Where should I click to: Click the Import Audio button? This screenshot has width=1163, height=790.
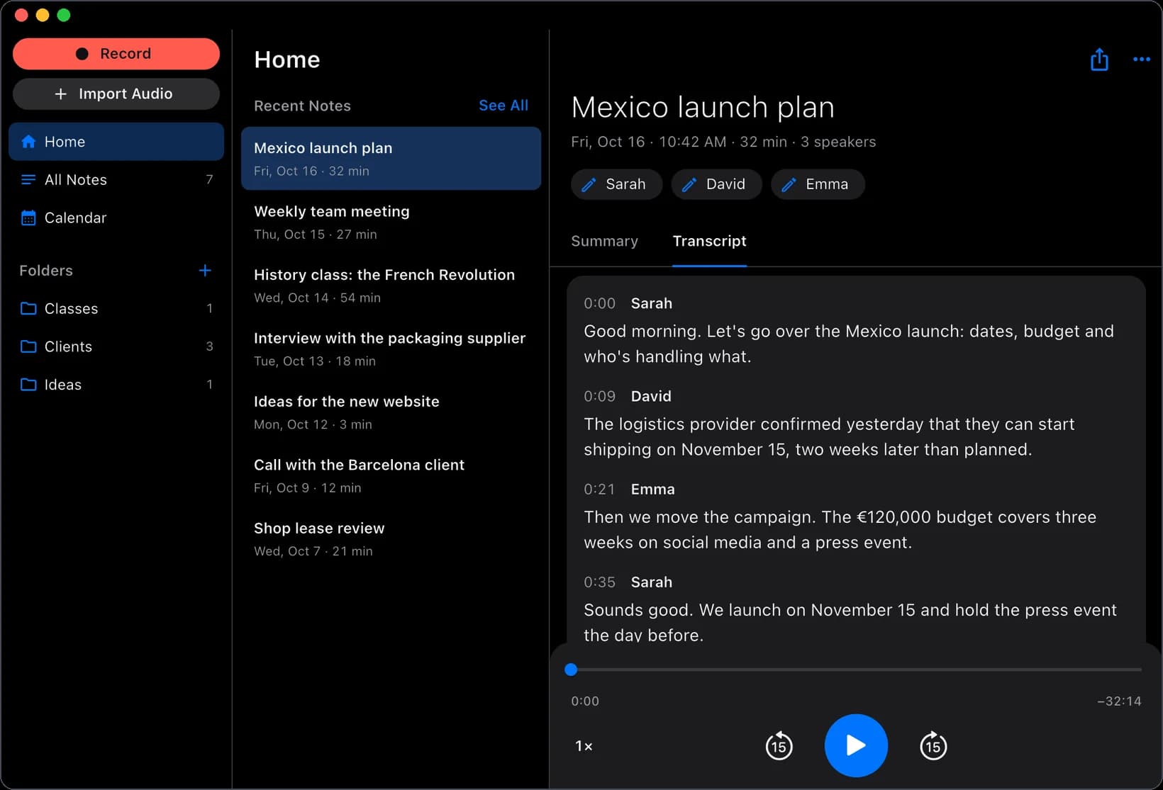coord(116,94)
